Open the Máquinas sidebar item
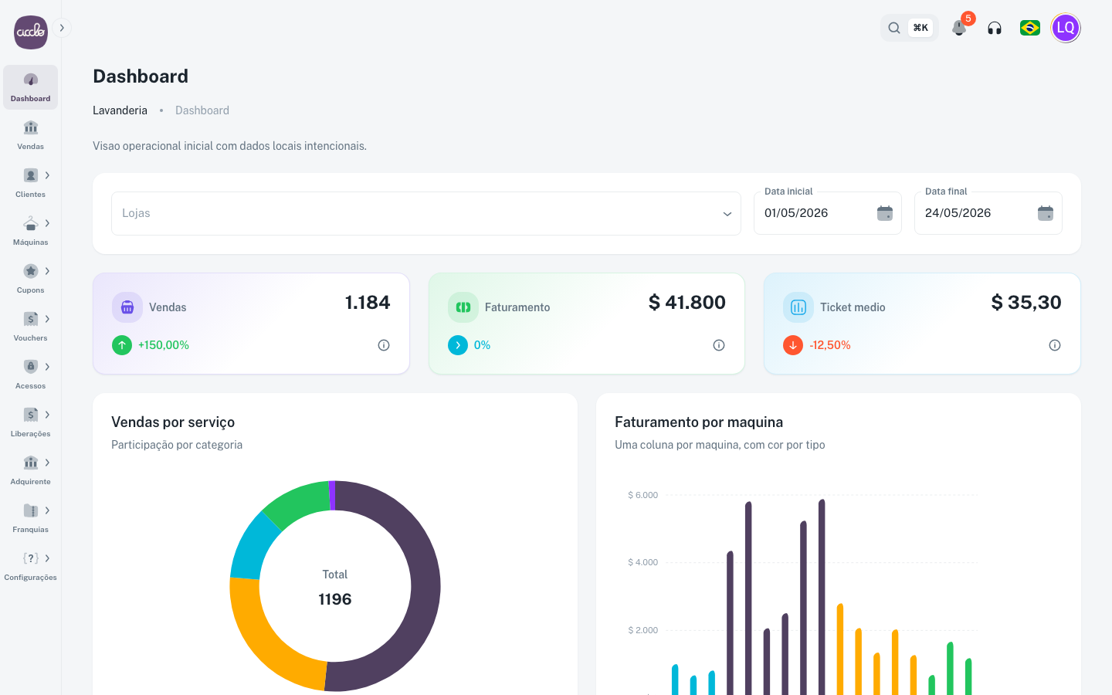This screenshot has width=1112, height=695. point(31,231)
